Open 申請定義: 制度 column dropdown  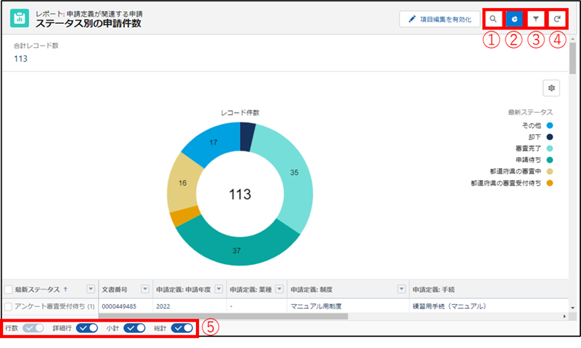coord(402,289)
